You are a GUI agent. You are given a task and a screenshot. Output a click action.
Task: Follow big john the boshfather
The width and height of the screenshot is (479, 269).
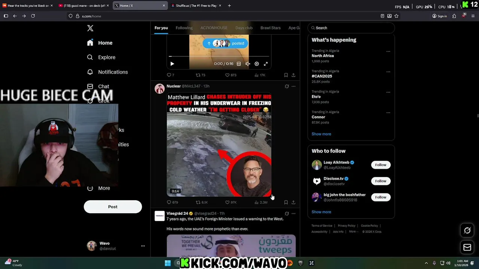pyautogui.click(x=381, y=197)
